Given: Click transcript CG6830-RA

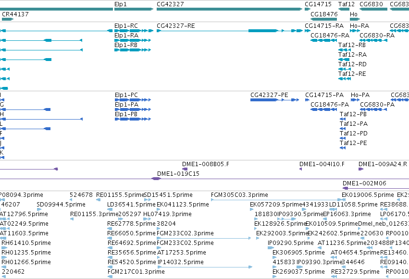Looking at the screenshot, I should tap(373, 40).
